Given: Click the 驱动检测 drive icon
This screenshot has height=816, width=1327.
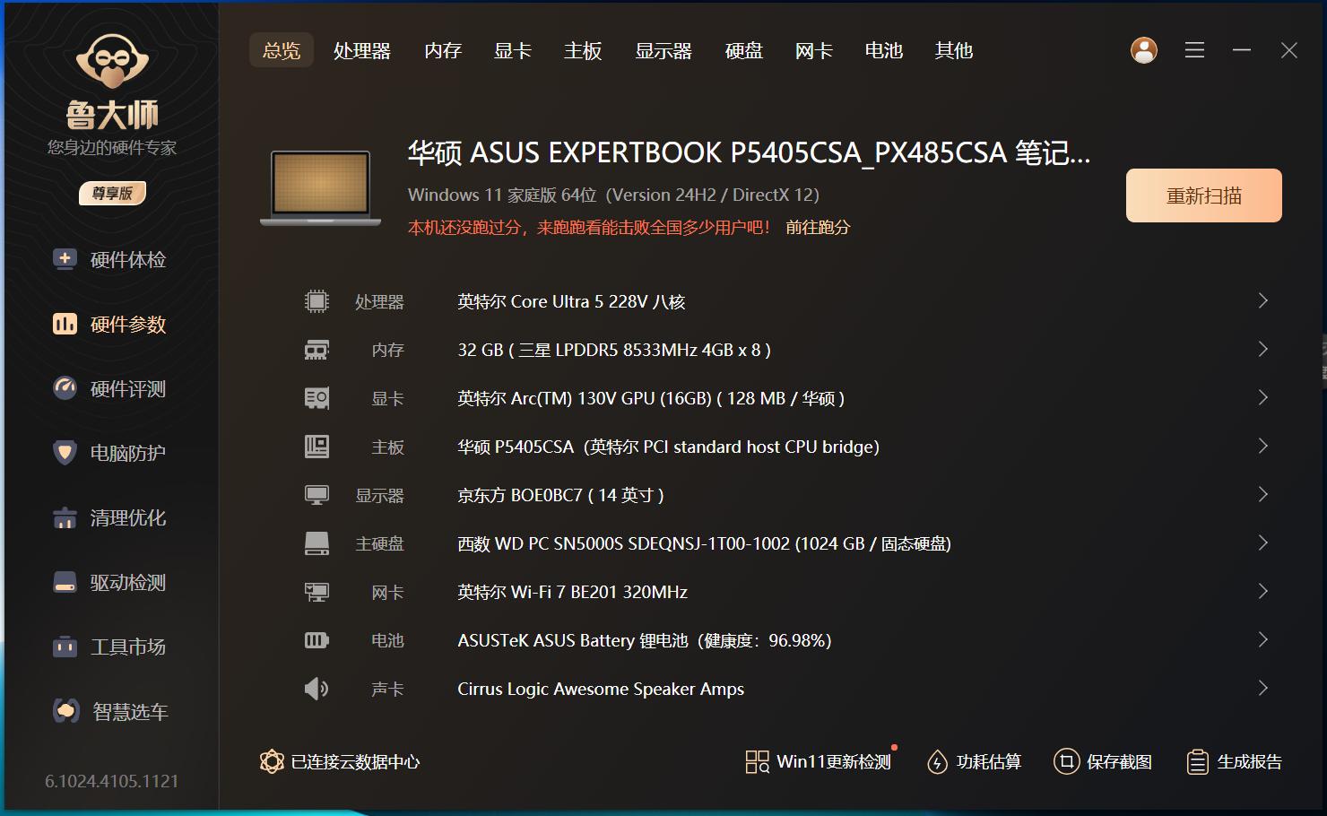Looking at the screenshot, I should tap(65, 583).
